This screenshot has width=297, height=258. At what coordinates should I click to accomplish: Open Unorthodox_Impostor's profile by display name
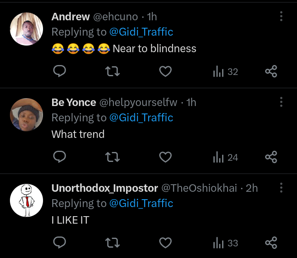coord(105,188)
